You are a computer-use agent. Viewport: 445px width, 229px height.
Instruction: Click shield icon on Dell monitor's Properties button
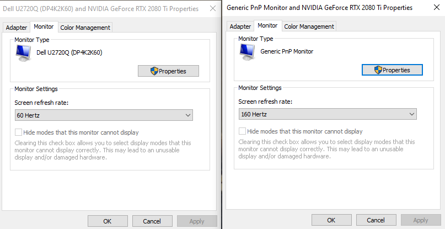(155, 71)
